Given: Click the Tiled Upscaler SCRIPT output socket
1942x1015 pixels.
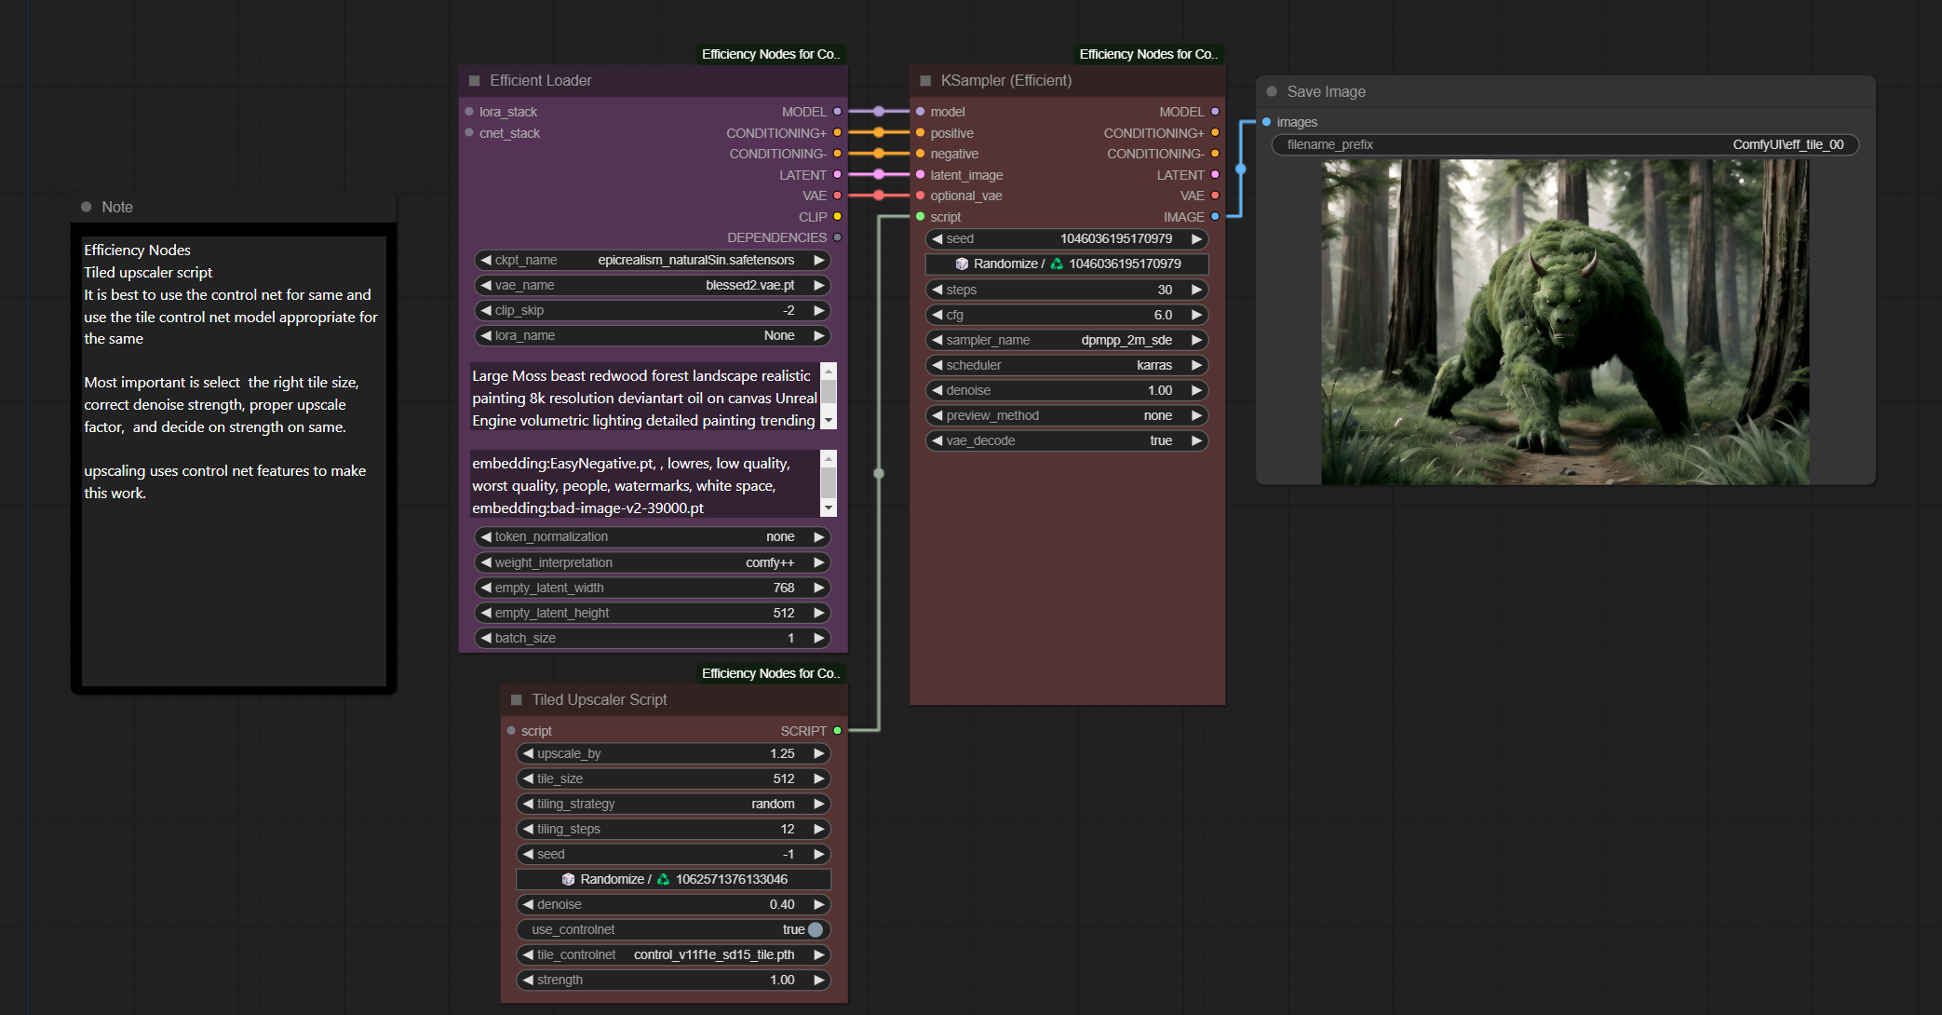Looking at the screenshot, I should point(837,731).
